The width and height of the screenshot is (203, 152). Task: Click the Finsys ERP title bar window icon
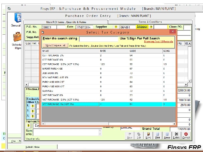(9, 9)
